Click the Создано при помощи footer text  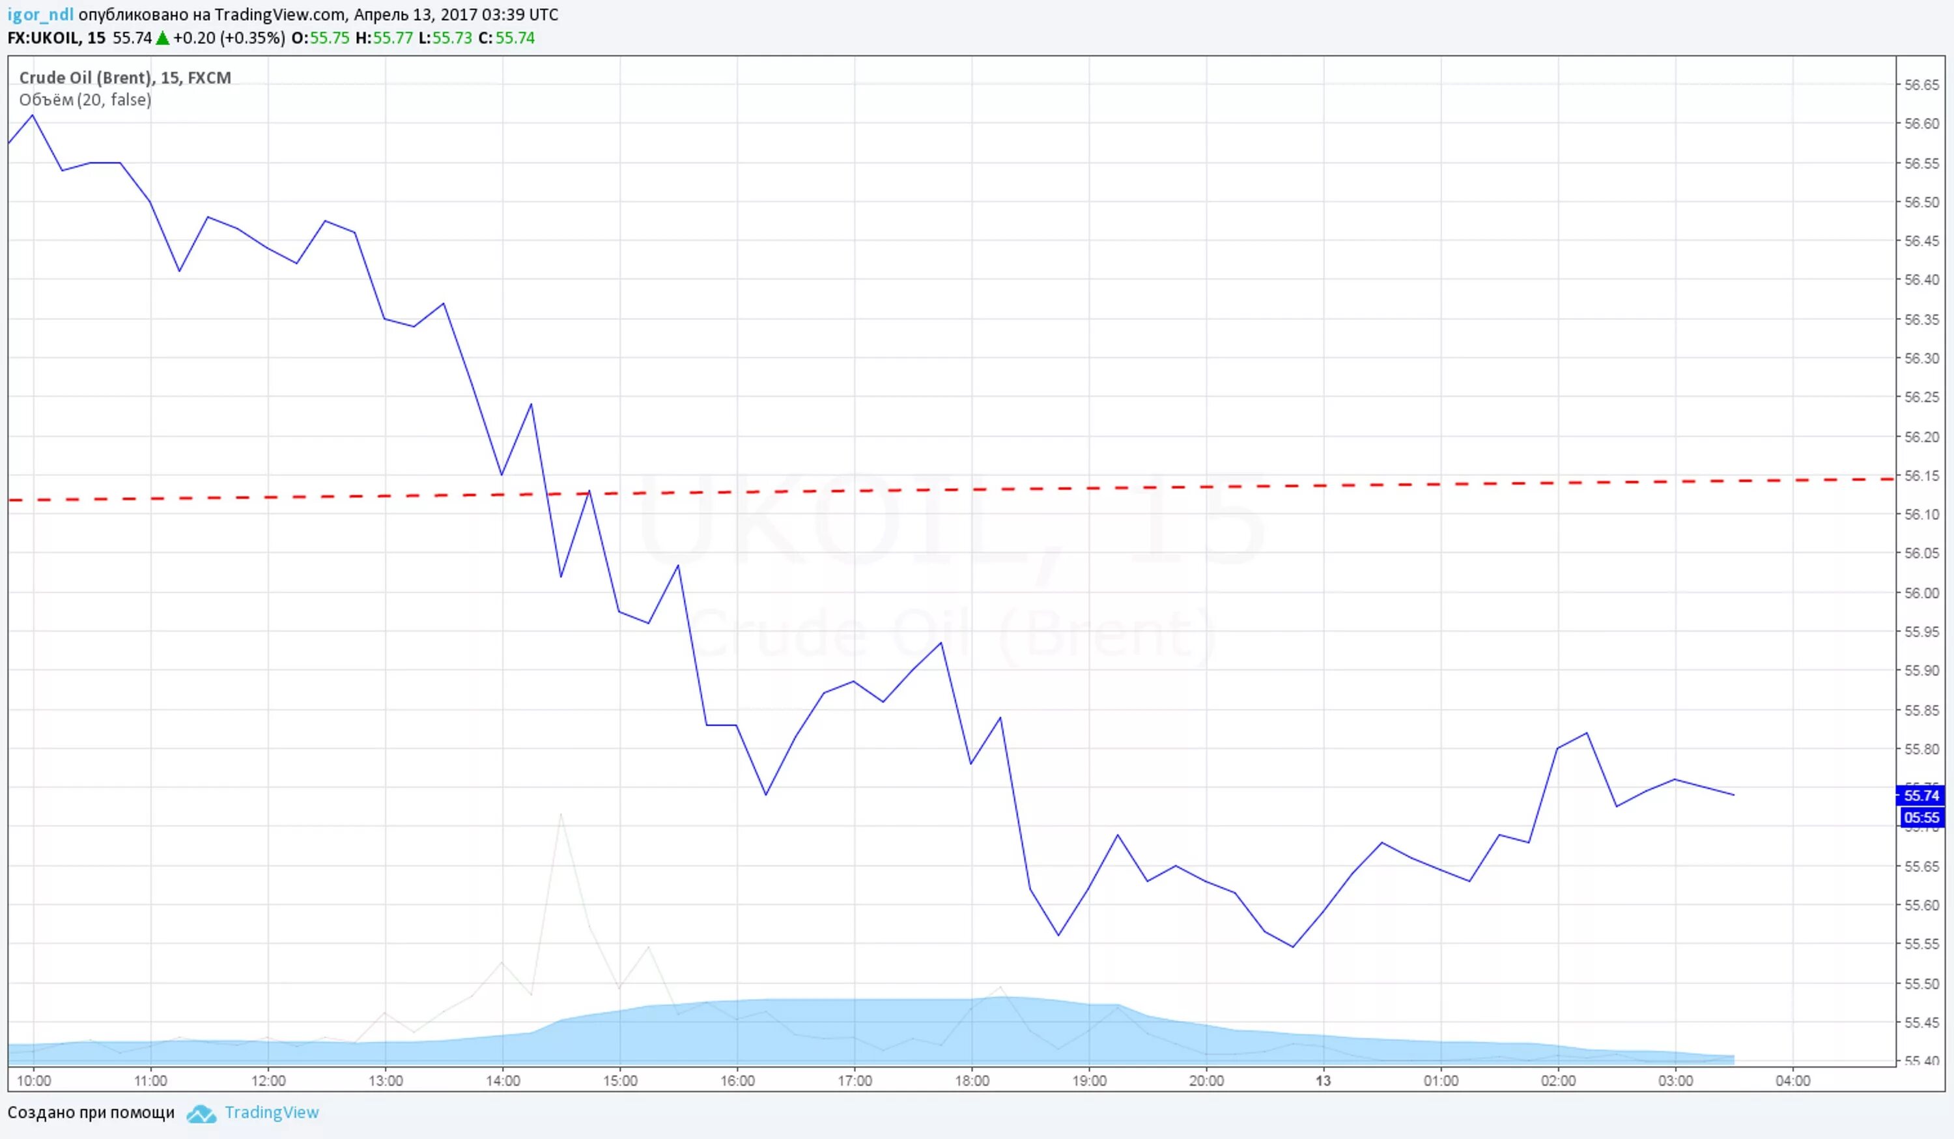(x=91, y=1113)
